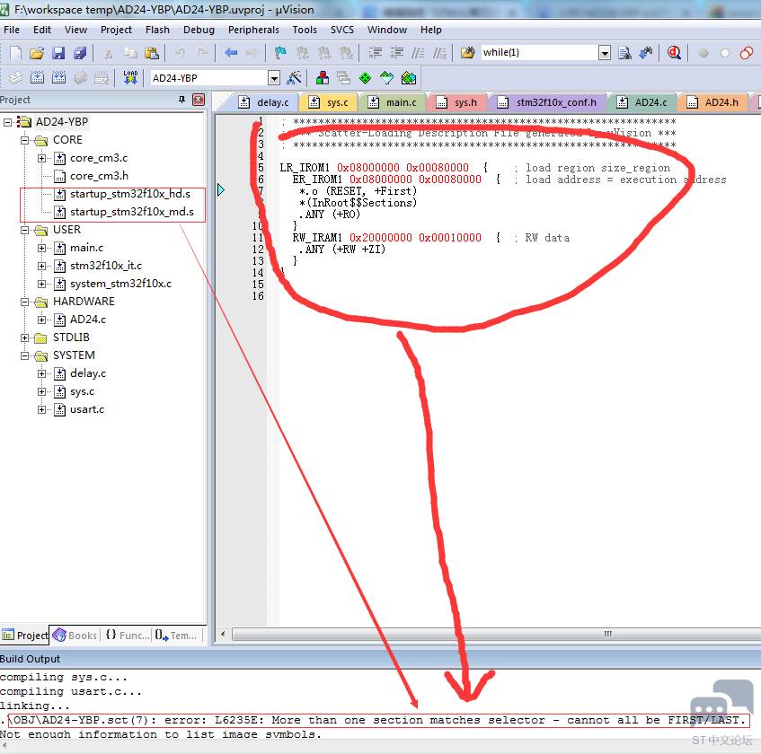Open the Debug menu
This screenshot has width=761, height=754.
[199, 30]
